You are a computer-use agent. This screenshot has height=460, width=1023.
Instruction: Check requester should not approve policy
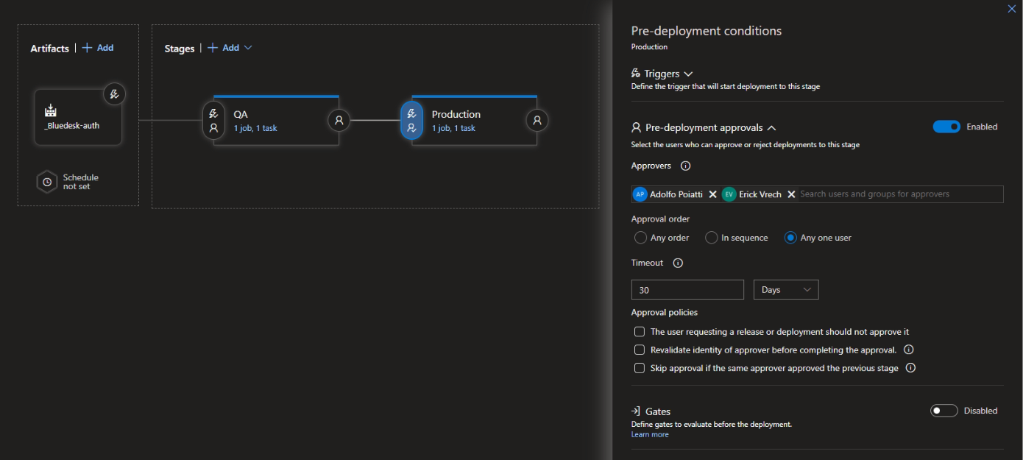[x=640, y=332]
